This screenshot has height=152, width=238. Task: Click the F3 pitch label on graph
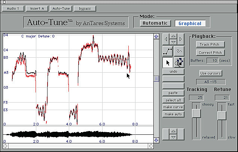coord(6,102)
